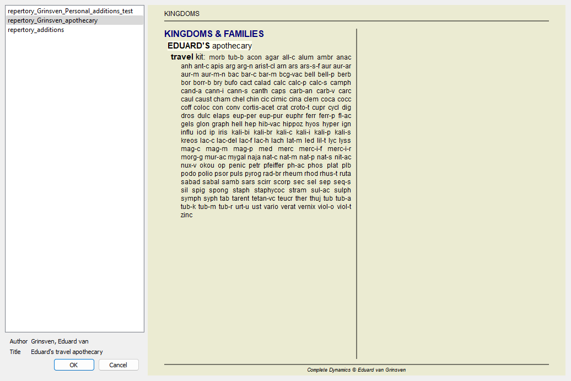Image resolution: width=571 pixels, height=381 pixels.
Task: Click the remedy abbreviation influ
Action: point(187,132)
